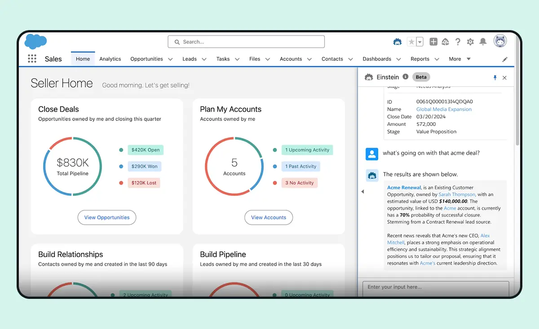Click the 1 Past Activity tag

(x=301, y=166)
